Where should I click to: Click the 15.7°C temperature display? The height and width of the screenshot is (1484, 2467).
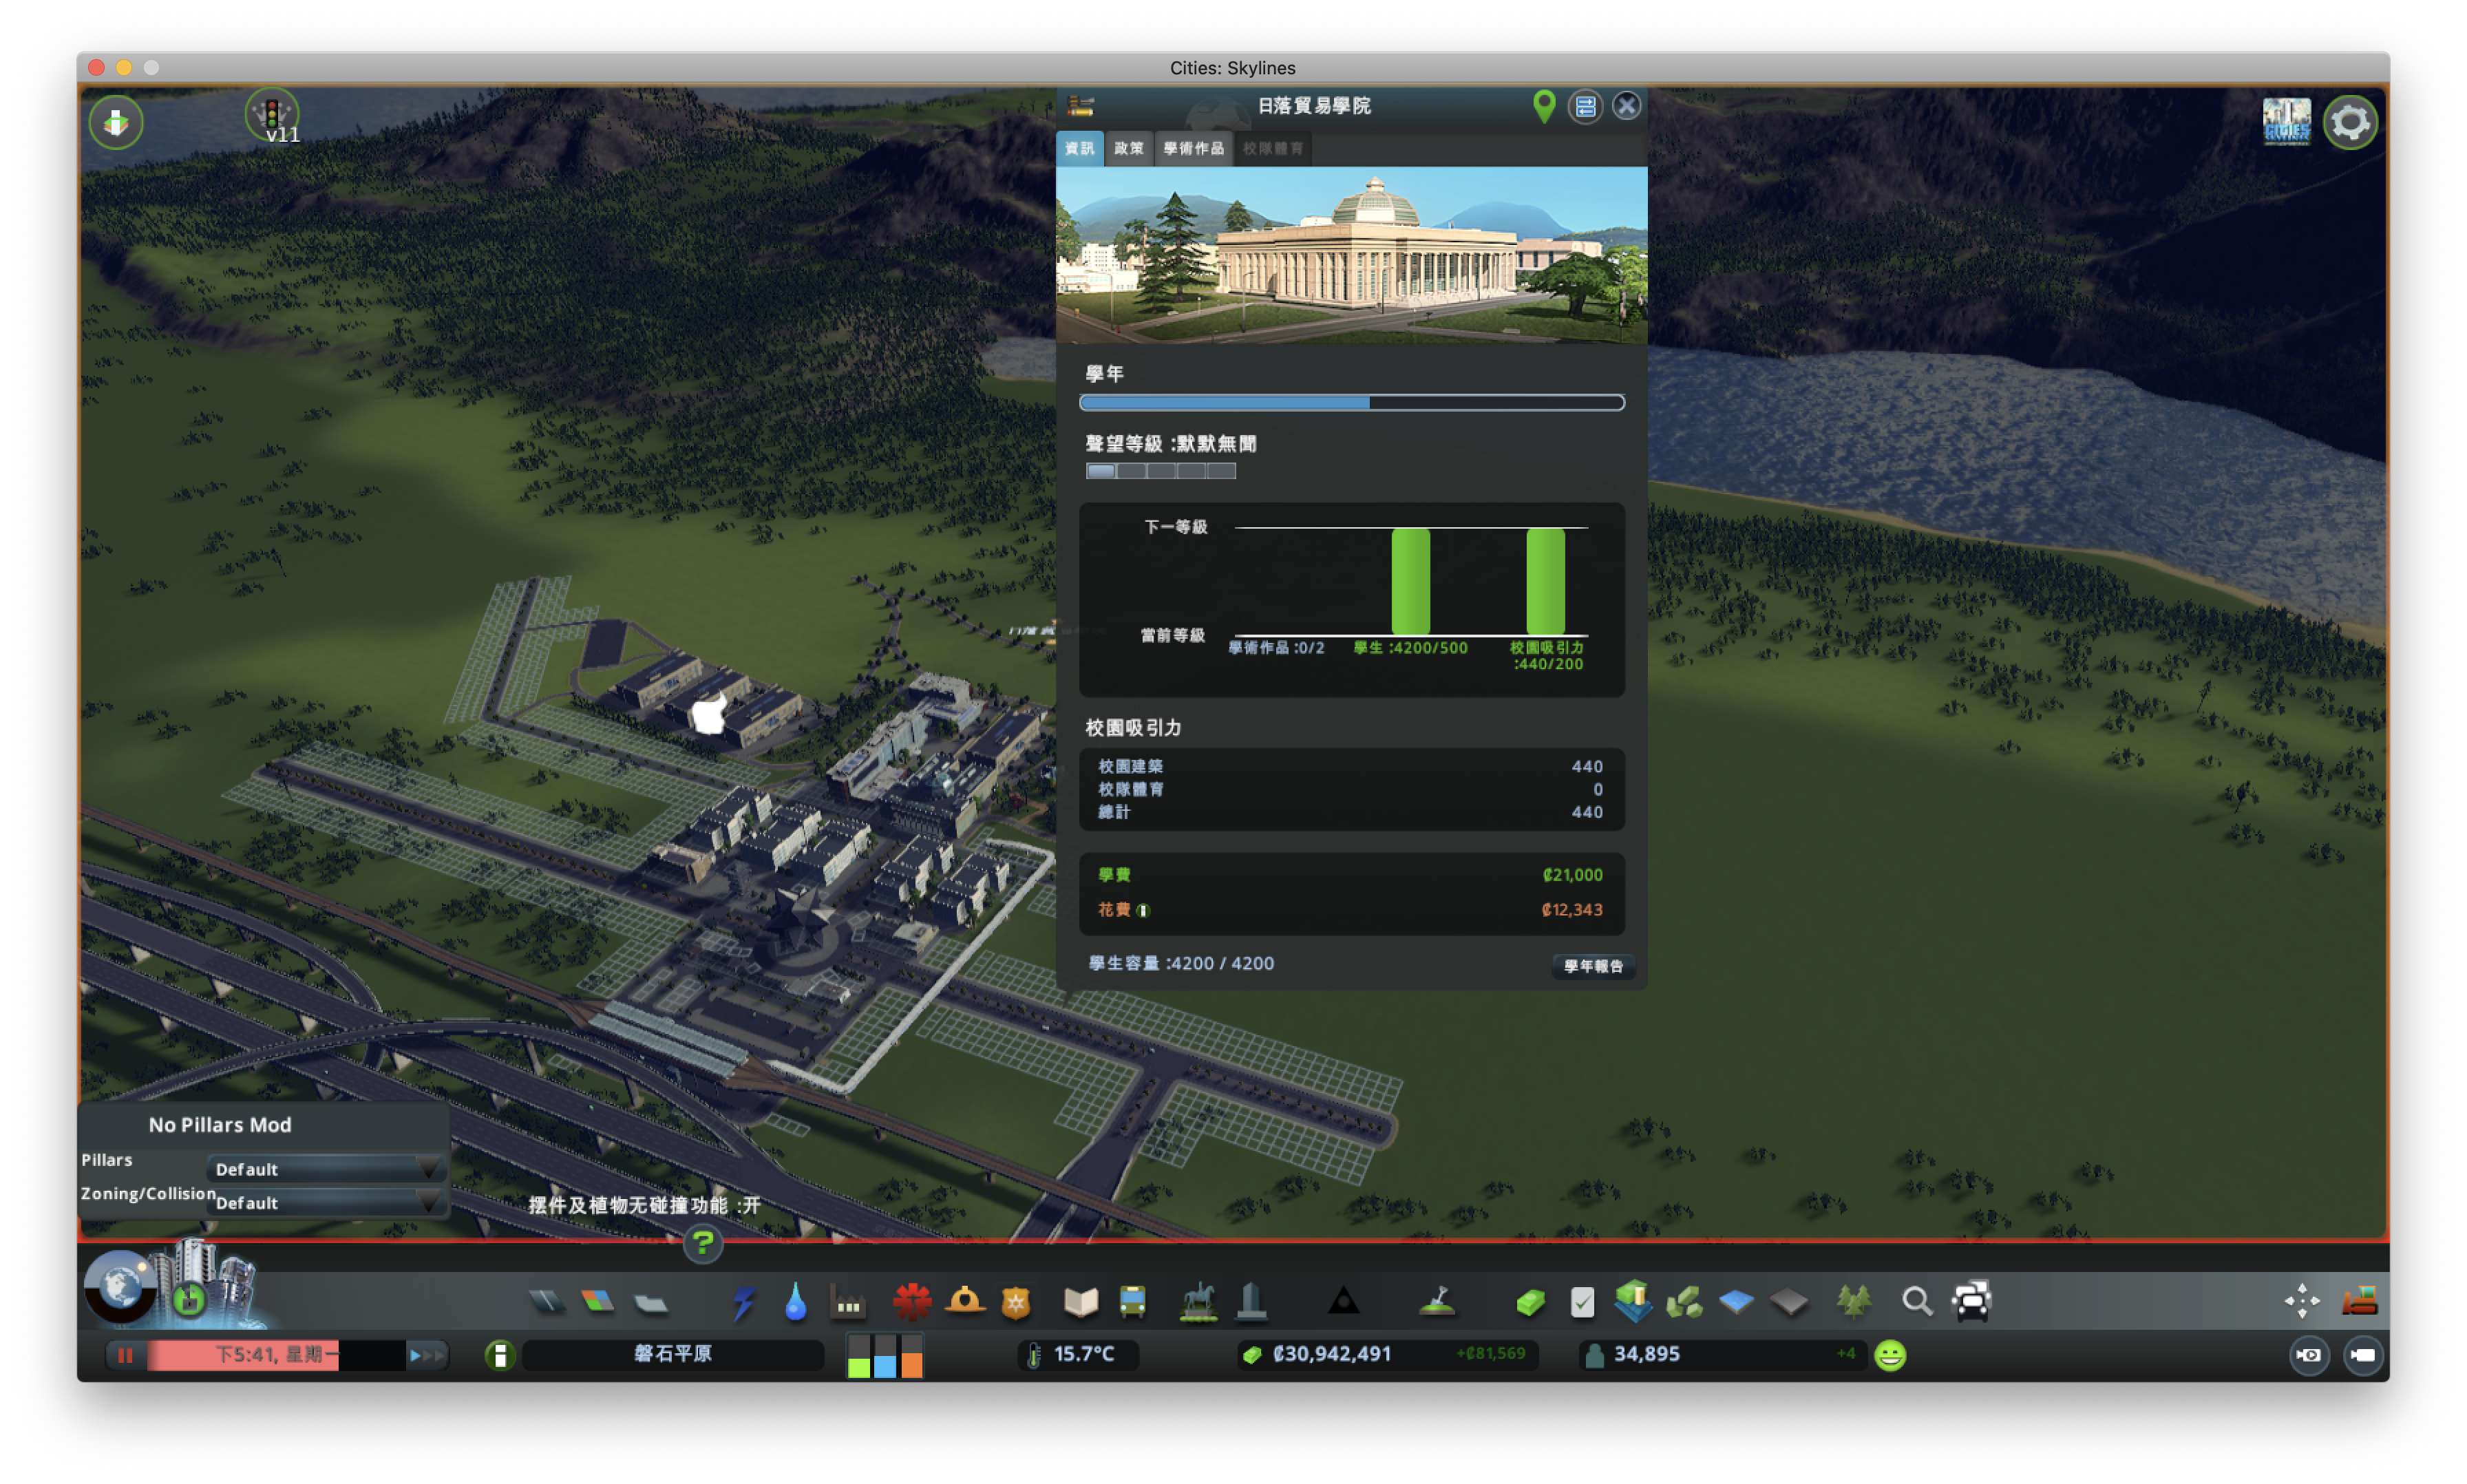[1083, 1354]
